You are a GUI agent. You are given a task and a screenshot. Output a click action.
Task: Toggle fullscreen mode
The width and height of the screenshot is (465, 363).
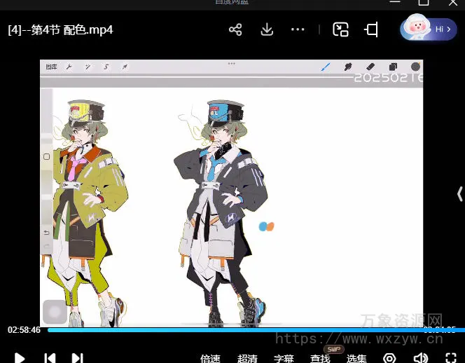click(451, 358)
